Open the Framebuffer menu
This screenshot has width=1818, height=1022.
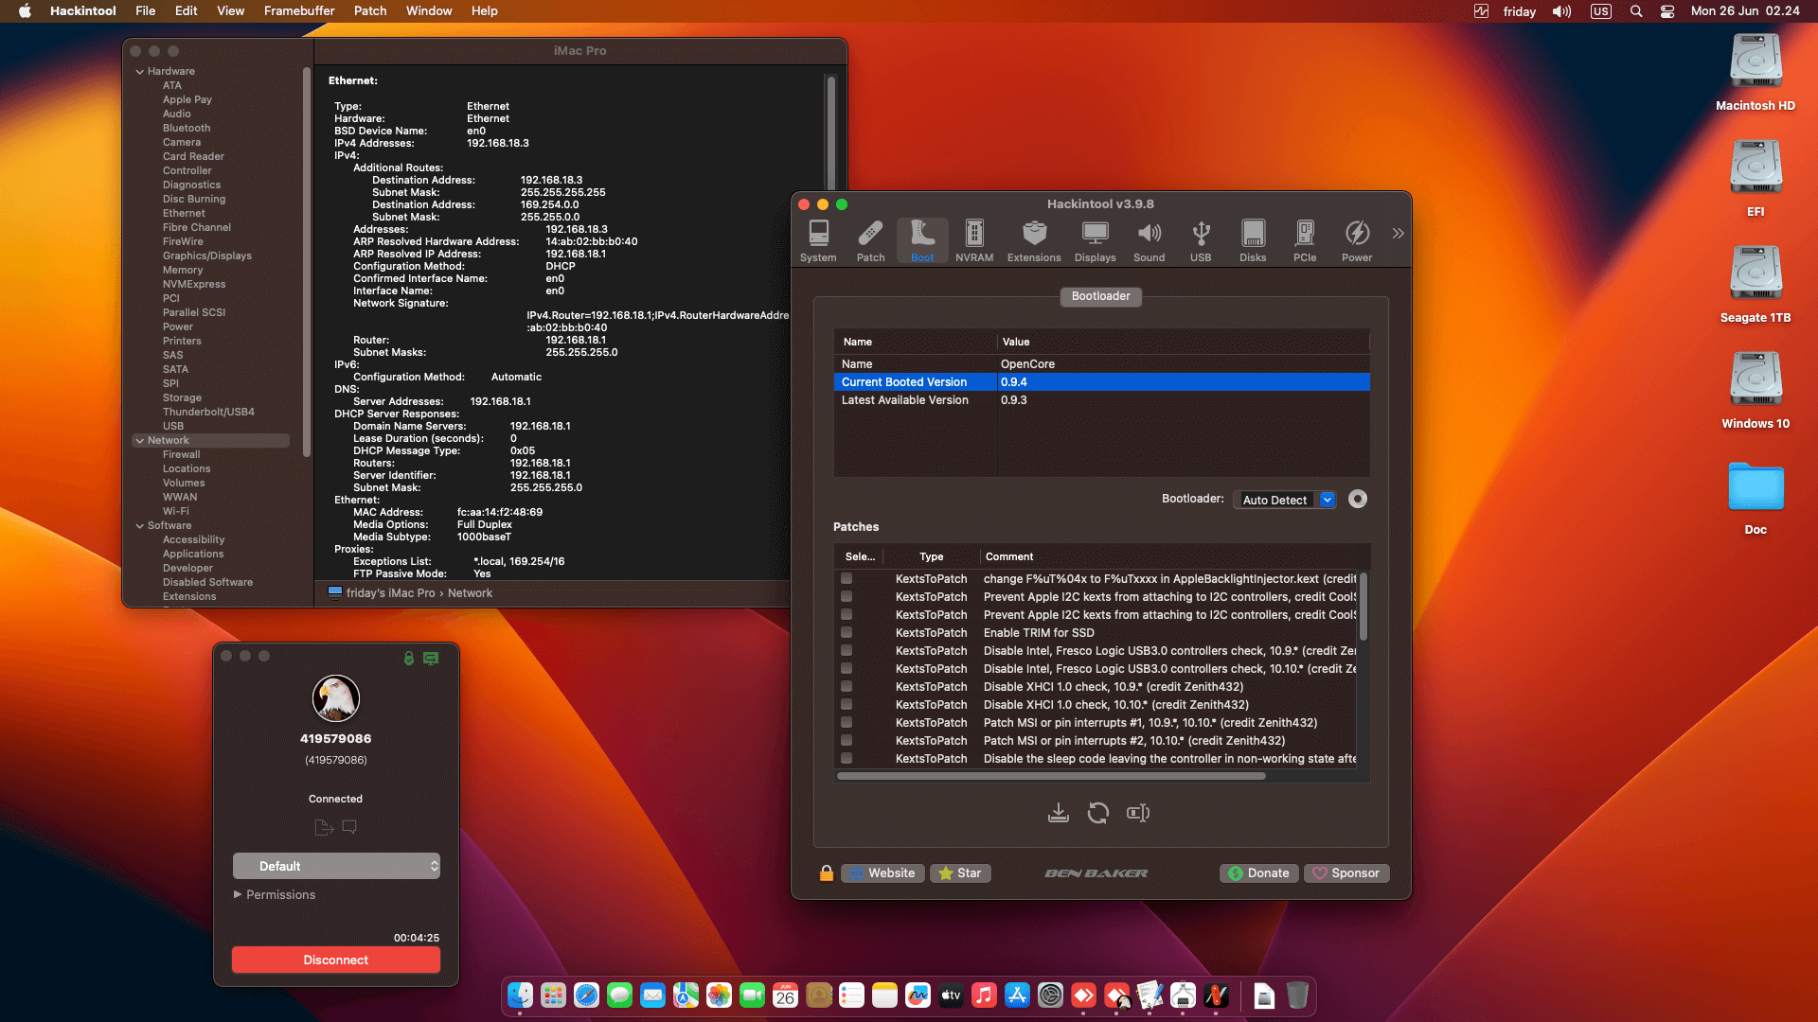[x=298, y=10]
